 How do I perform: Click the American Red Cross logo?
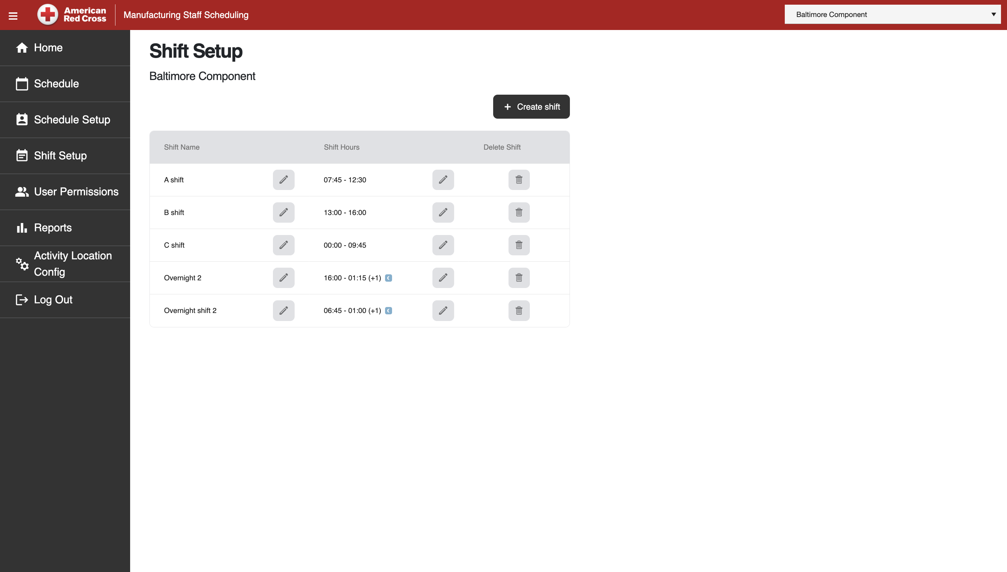pos(71,15)
